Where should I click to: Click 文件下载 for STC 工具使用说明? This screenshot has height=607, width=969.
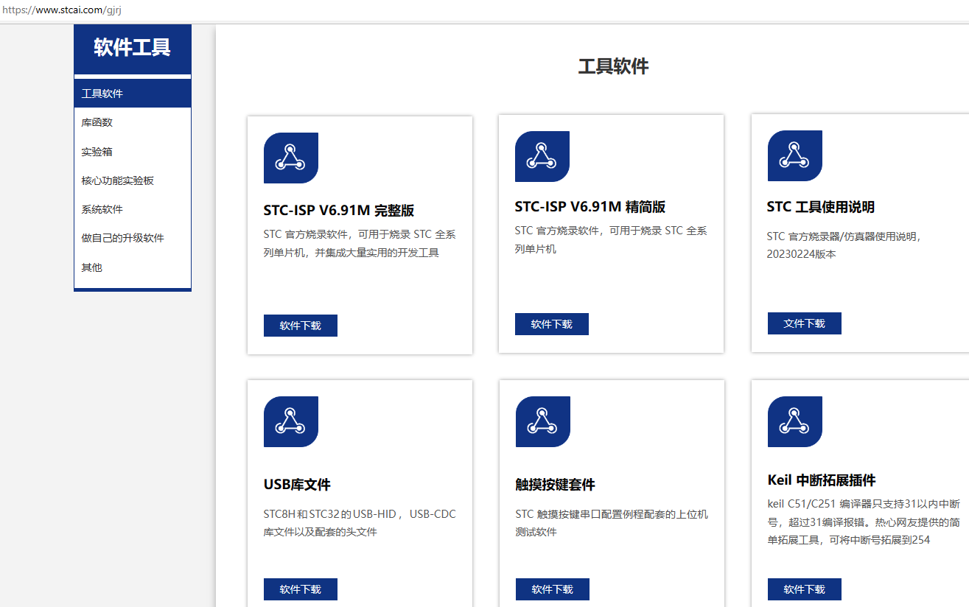805,323
